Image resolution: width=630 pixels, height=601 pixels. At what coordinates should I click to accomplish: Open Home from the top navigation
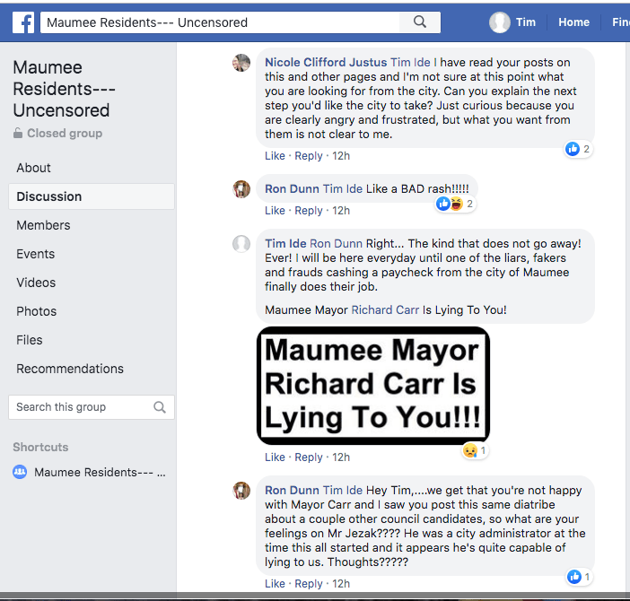pos(573,22)
